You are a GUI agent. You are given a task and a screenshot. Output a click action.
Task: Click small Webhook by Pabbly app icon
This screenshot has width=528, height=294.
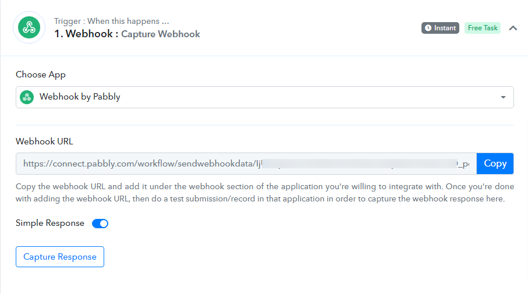(x=27, y=97)
